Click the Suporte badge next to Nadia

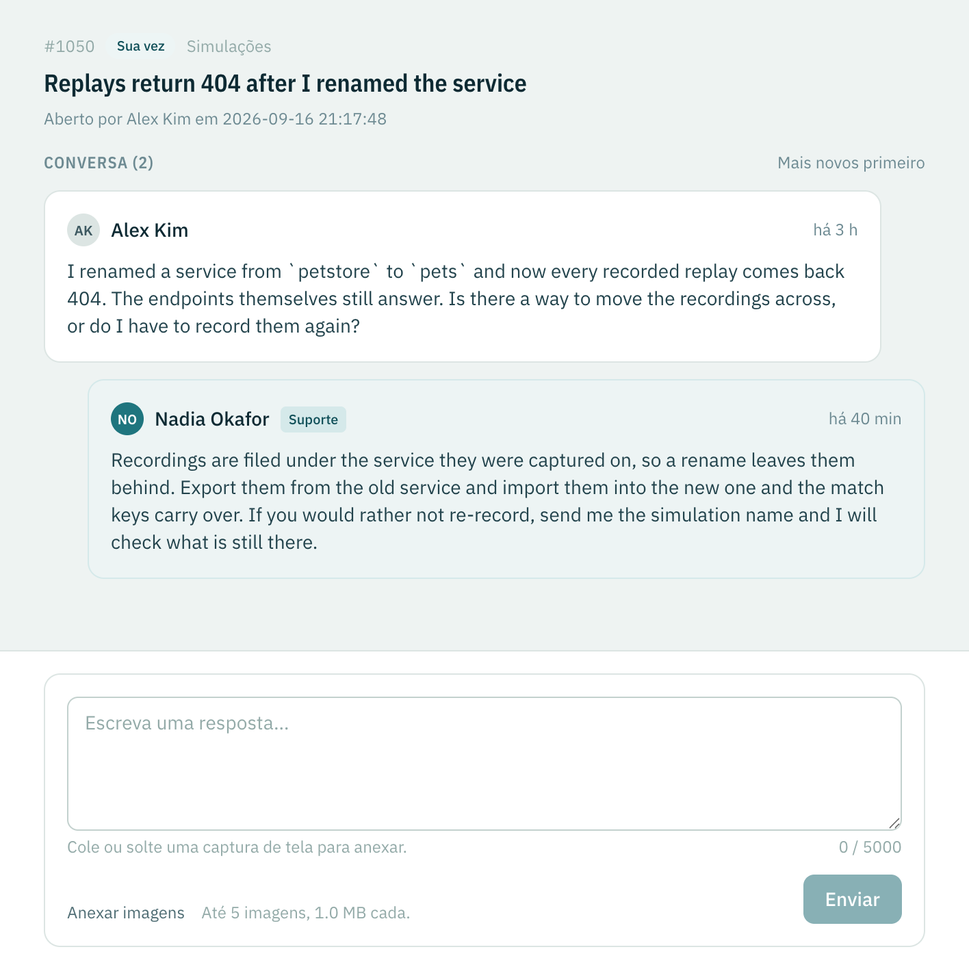(313, 419)
